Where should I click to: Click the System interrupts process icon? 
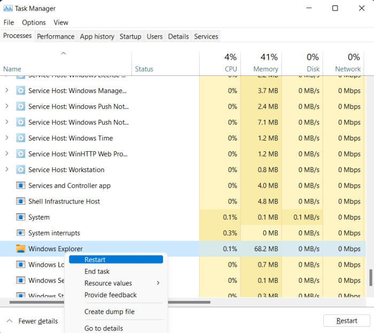(x=21, y=233)
